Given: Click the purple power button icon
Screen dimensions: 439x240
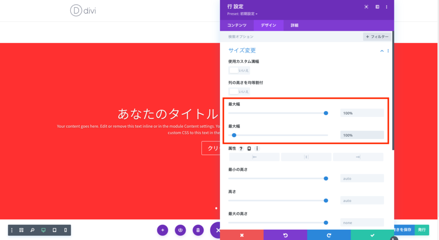Looking at the screenshot, I should tap(180, 230).
